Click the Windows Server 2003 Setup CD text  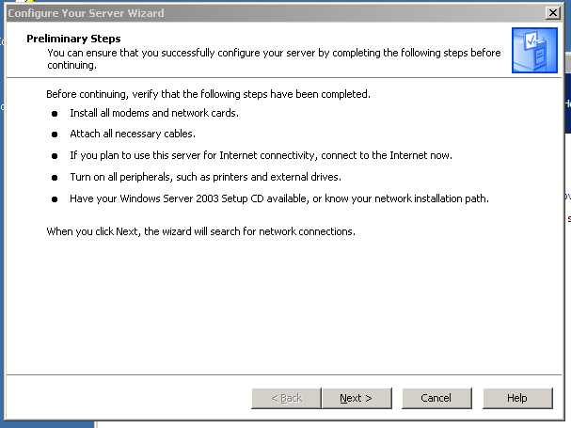(x=279, y=198)
